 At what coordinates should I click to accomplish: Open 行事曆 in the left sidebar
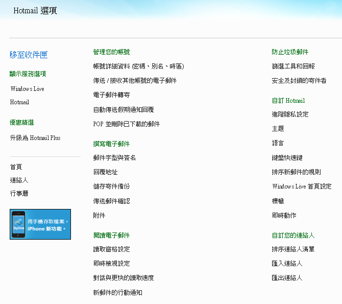coord(19,193)
